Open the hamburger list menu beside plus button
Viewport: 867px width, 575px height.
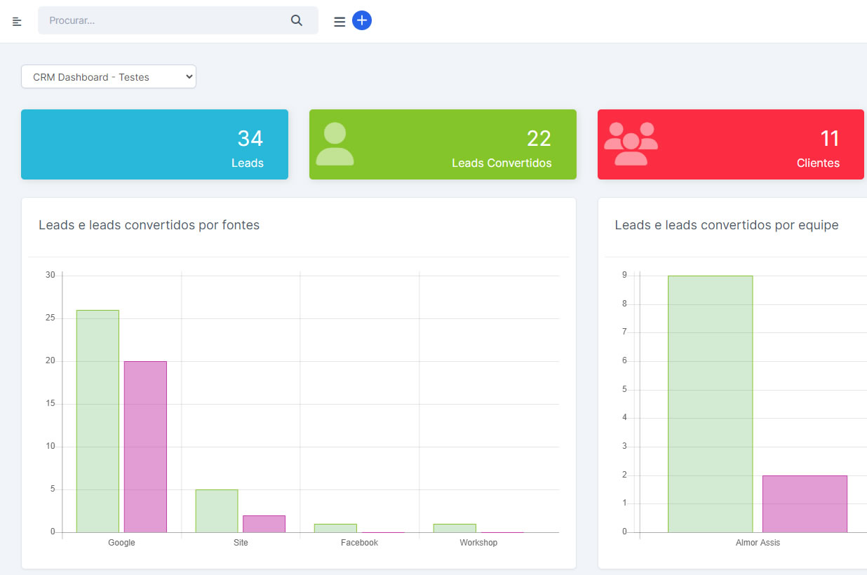coord(340,22)
